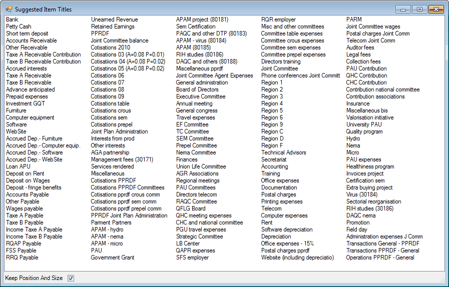Select 'Cotisations 03 (A=0.08 P=0.01)'
449x287 pixels.
pos(128,54)
